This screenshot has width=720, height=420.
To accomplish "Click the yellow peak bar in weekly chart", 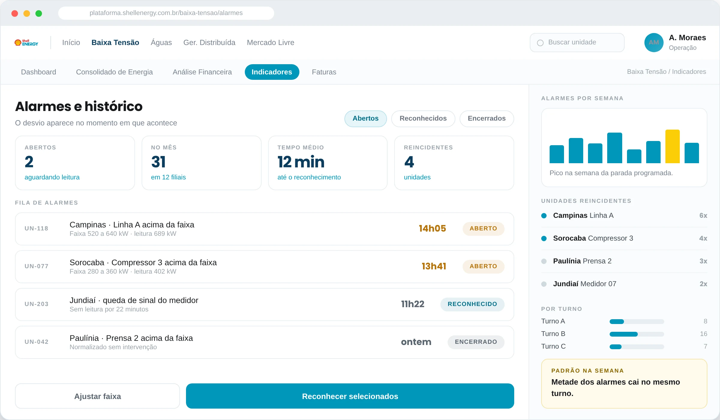I will (x=672, y=146).
